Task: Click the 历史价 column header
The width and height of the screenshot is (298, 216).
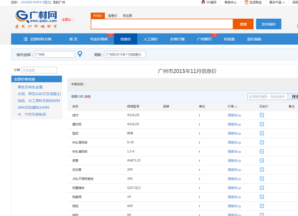Action: coord(264,107)
